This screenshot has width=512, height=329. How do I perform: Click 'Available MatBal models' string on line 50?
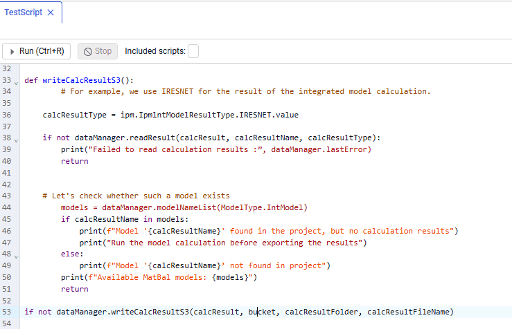[150, 277]
